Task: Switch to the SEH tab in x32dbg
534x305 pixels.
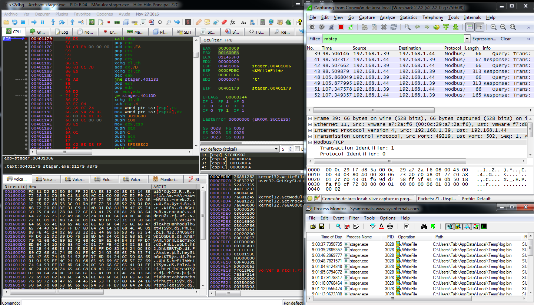Action: (184, 31)
